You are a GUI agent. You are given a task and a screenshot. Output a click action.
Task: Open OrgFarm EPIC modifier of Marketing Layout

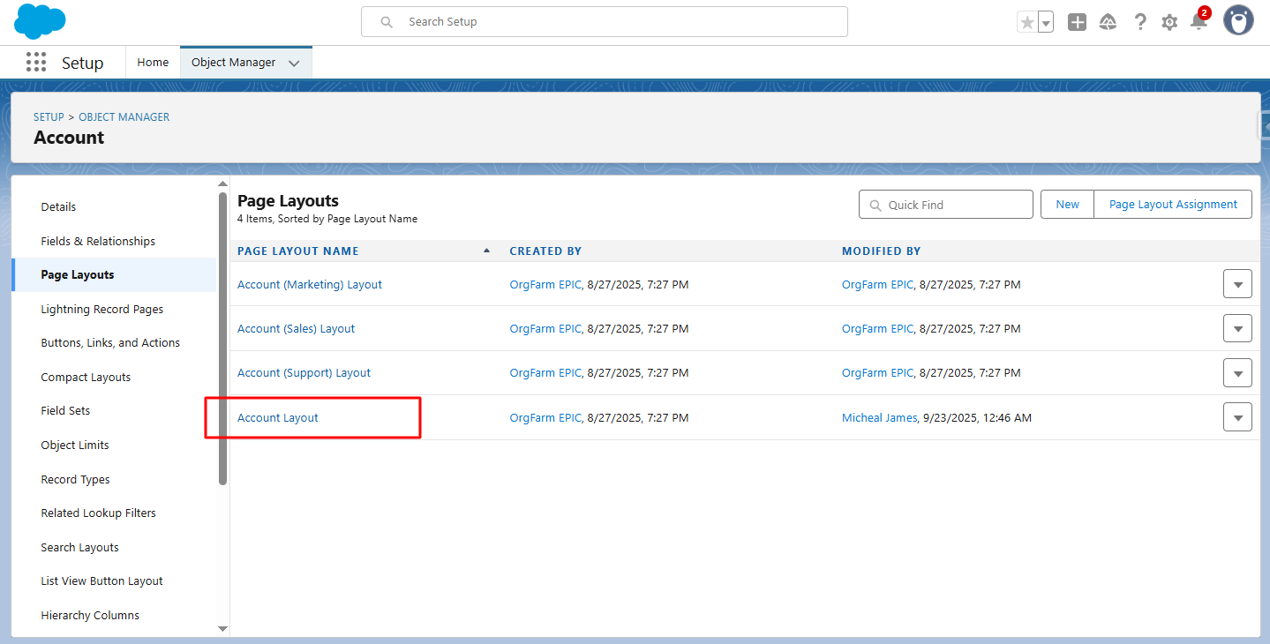coord(877,285)
